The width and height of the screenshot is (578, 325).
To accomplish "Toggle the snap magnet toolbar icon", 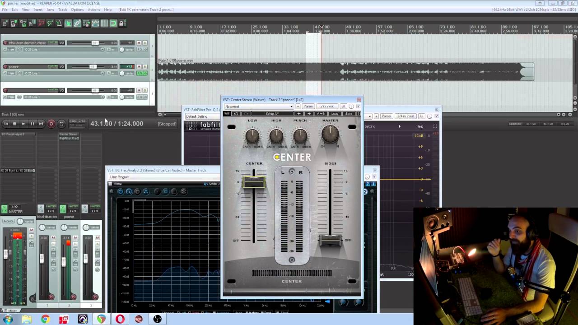I will tap(113, 23).
